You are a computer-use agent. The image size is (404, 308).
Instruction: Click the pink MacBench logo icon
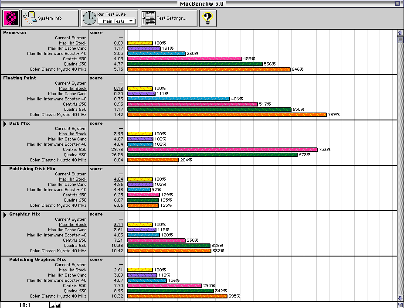pos(11,18)
